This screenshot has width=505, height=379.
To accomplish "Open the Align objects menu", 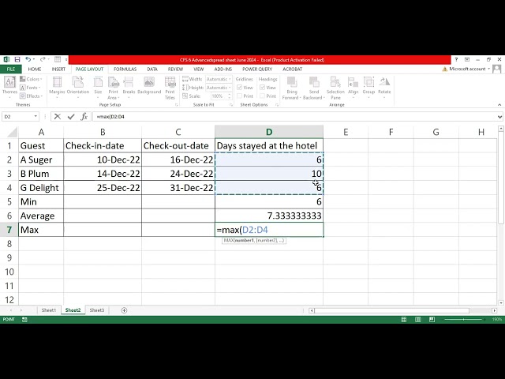I will pos(353,86).
